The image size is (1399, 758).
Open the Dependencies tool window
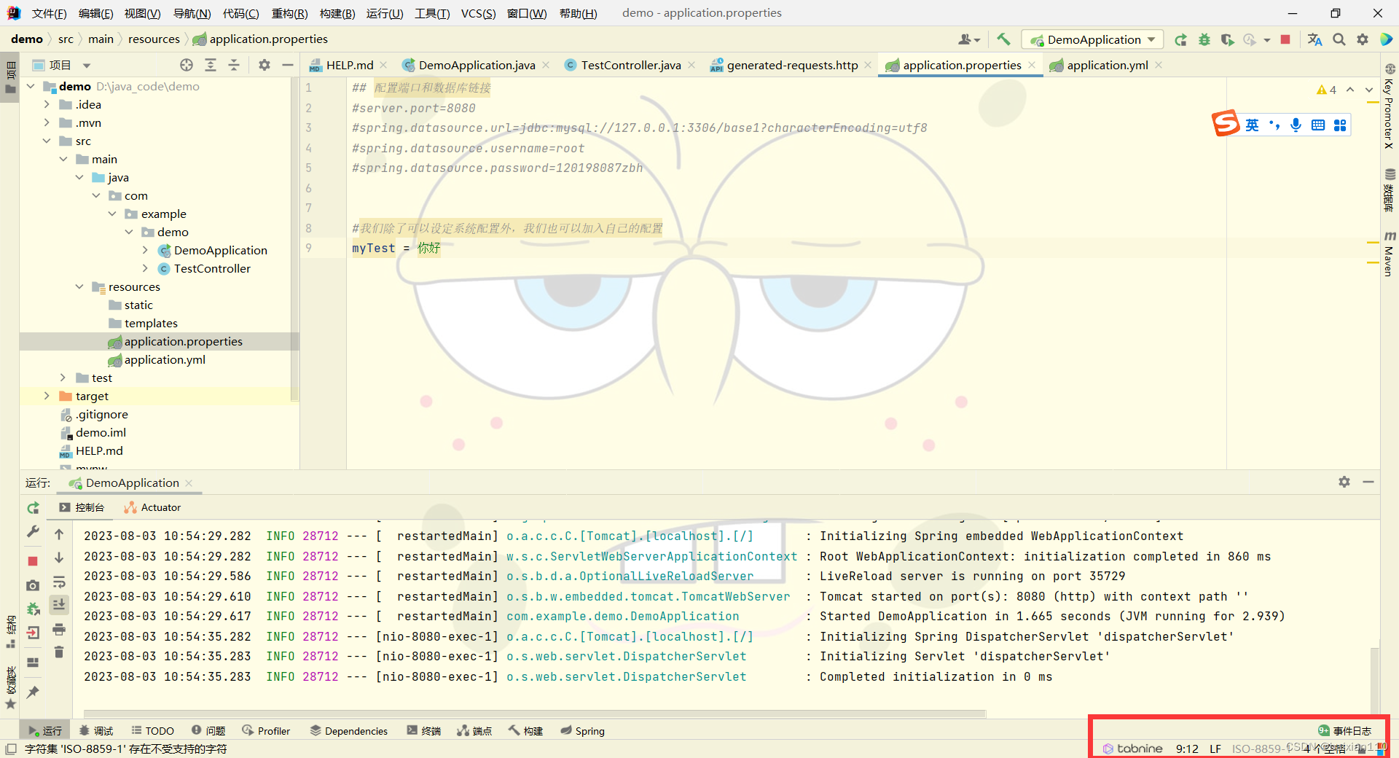coord(348,730)
